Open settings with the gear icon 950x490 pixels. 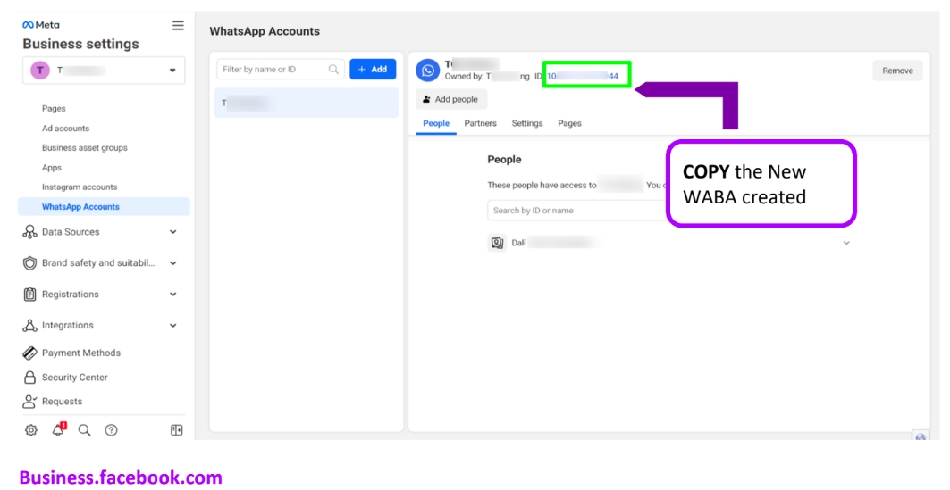31,430
